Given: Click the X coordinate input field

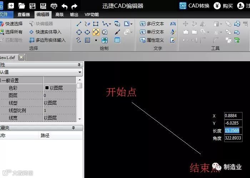Looking at the screenshot, I should point(233,116).
